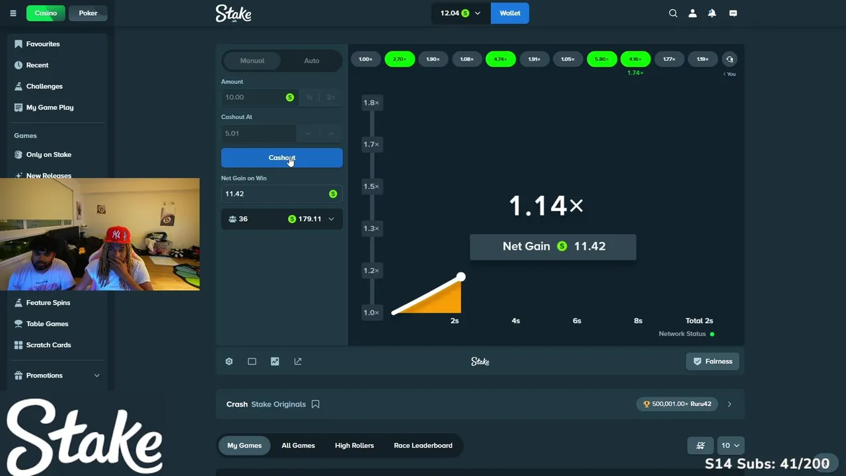Open the 2.70× green result chip
Viewport: 846px width, 476px height.
(399, 59)
